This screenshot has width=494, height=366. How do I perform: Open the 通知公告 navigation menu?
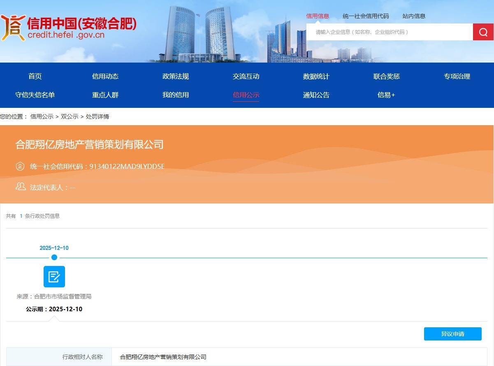point(316,95)
